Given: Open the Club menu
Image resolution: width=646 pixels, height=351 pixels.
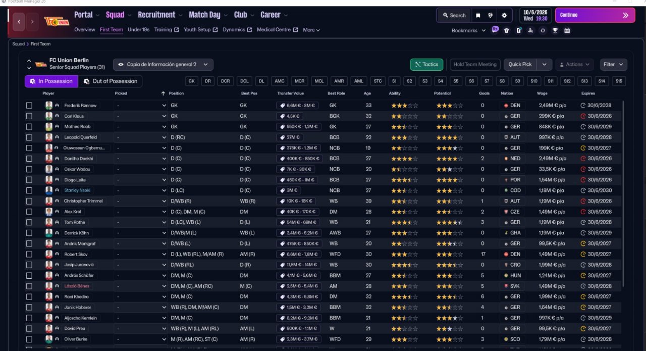Looking at the screenshot, I should click(x=244, y=15).
